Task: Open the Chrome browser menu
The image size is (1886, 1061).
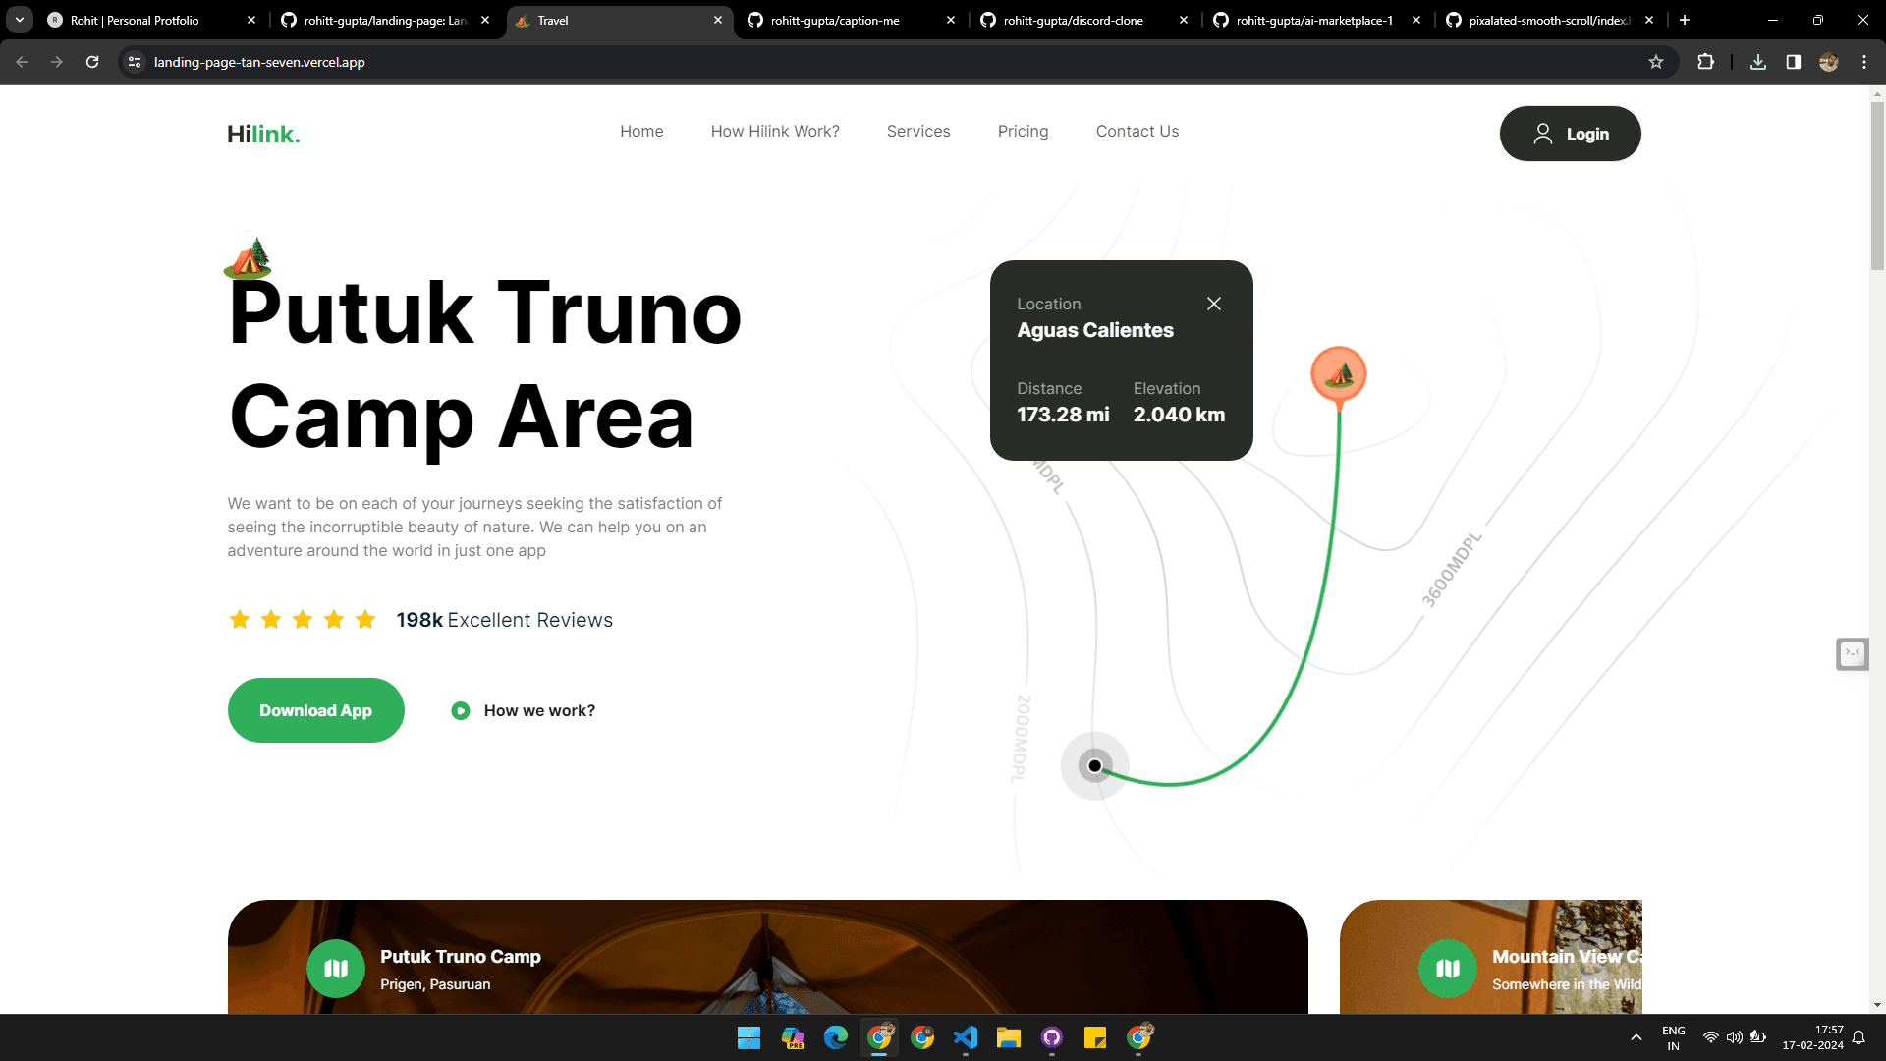Action: click(1864, 61)
